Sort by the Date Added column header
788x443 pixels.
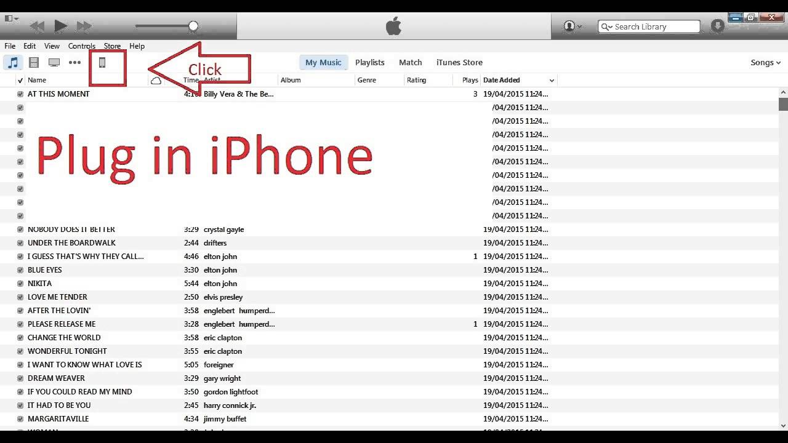point(502,80)
